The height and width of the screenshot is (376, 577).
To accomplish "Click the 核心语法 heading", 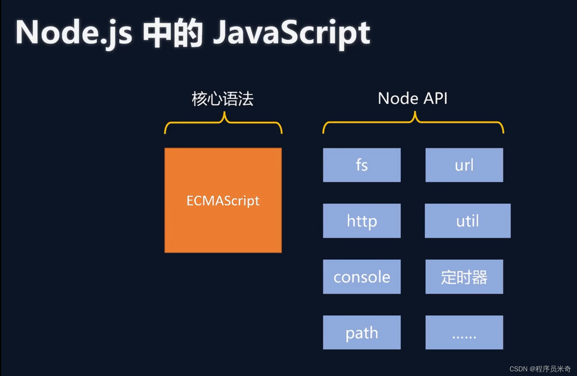I will coord(222,99).
